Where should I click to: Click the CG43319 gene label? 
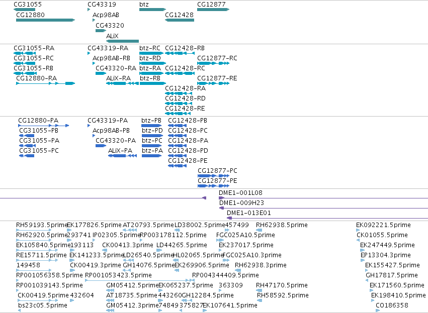pos(102,5)
